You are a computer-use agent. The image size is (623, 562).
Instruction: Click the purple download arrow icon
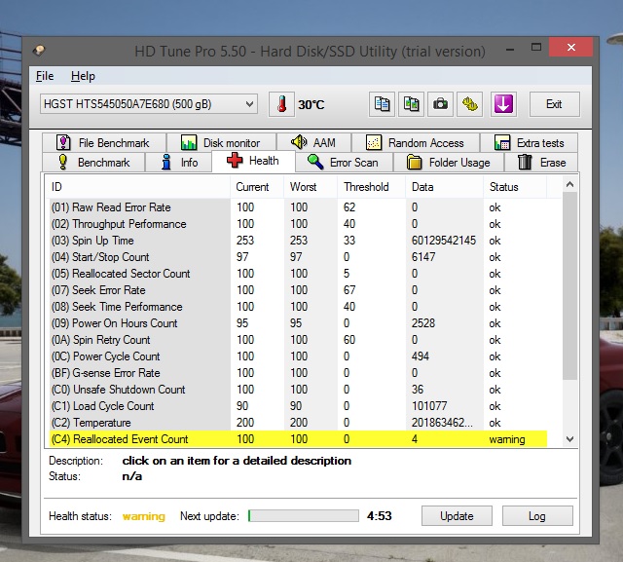[x=503, y=104]
